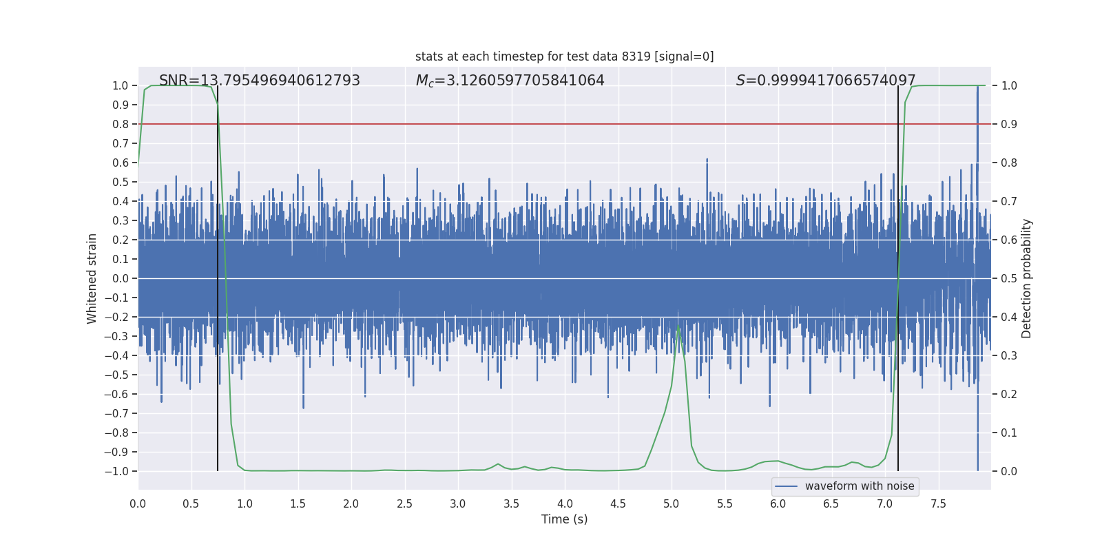
Task: Click the 0.0 tick on Whitened strain axis
Action: 120,278
